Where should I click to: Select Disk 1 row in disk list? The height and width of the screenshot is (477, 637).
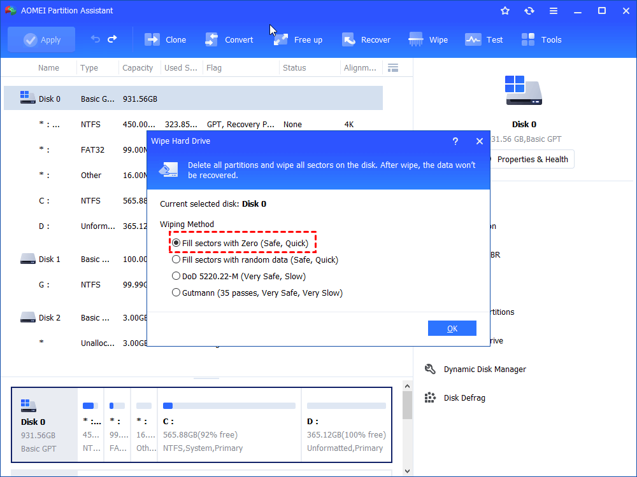coord(76,259)
